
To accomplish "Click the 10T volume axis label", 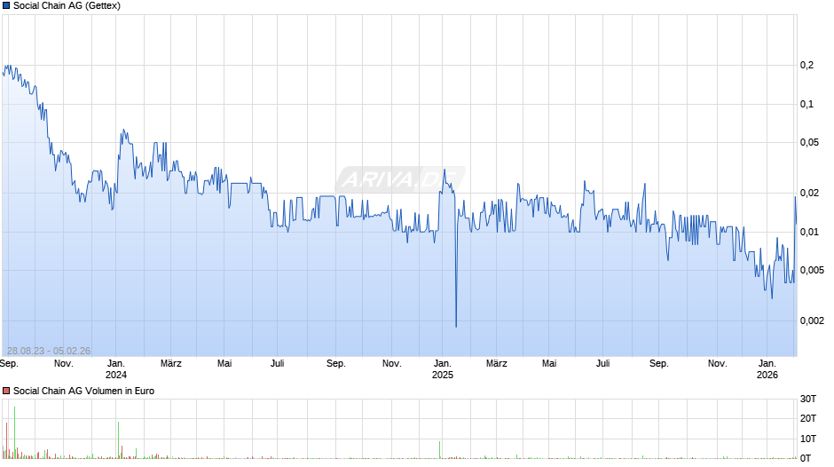I will coord(808,439).
